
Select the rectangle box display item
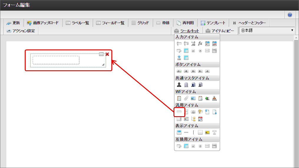tap(200, 132)
